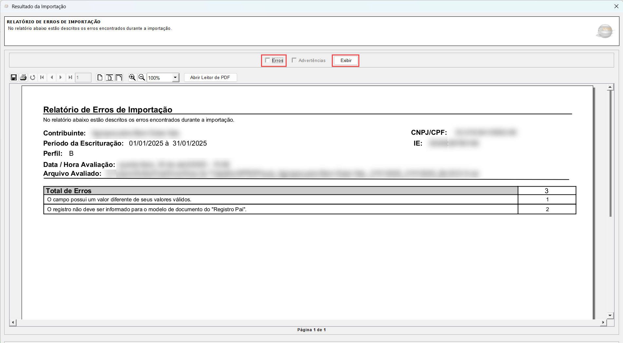This screenshot has width=623, height=343.
Task: Click the vertical scrollbar thumb
Action: tap(610, 153)
